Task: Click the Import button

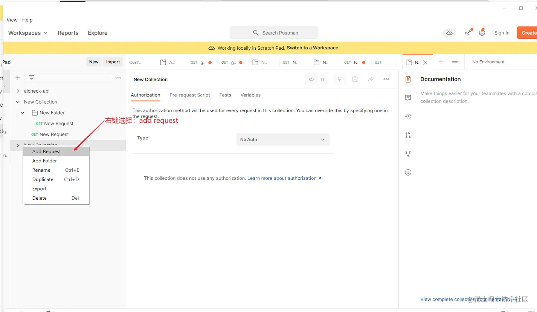Action: [x=113, y=62]
